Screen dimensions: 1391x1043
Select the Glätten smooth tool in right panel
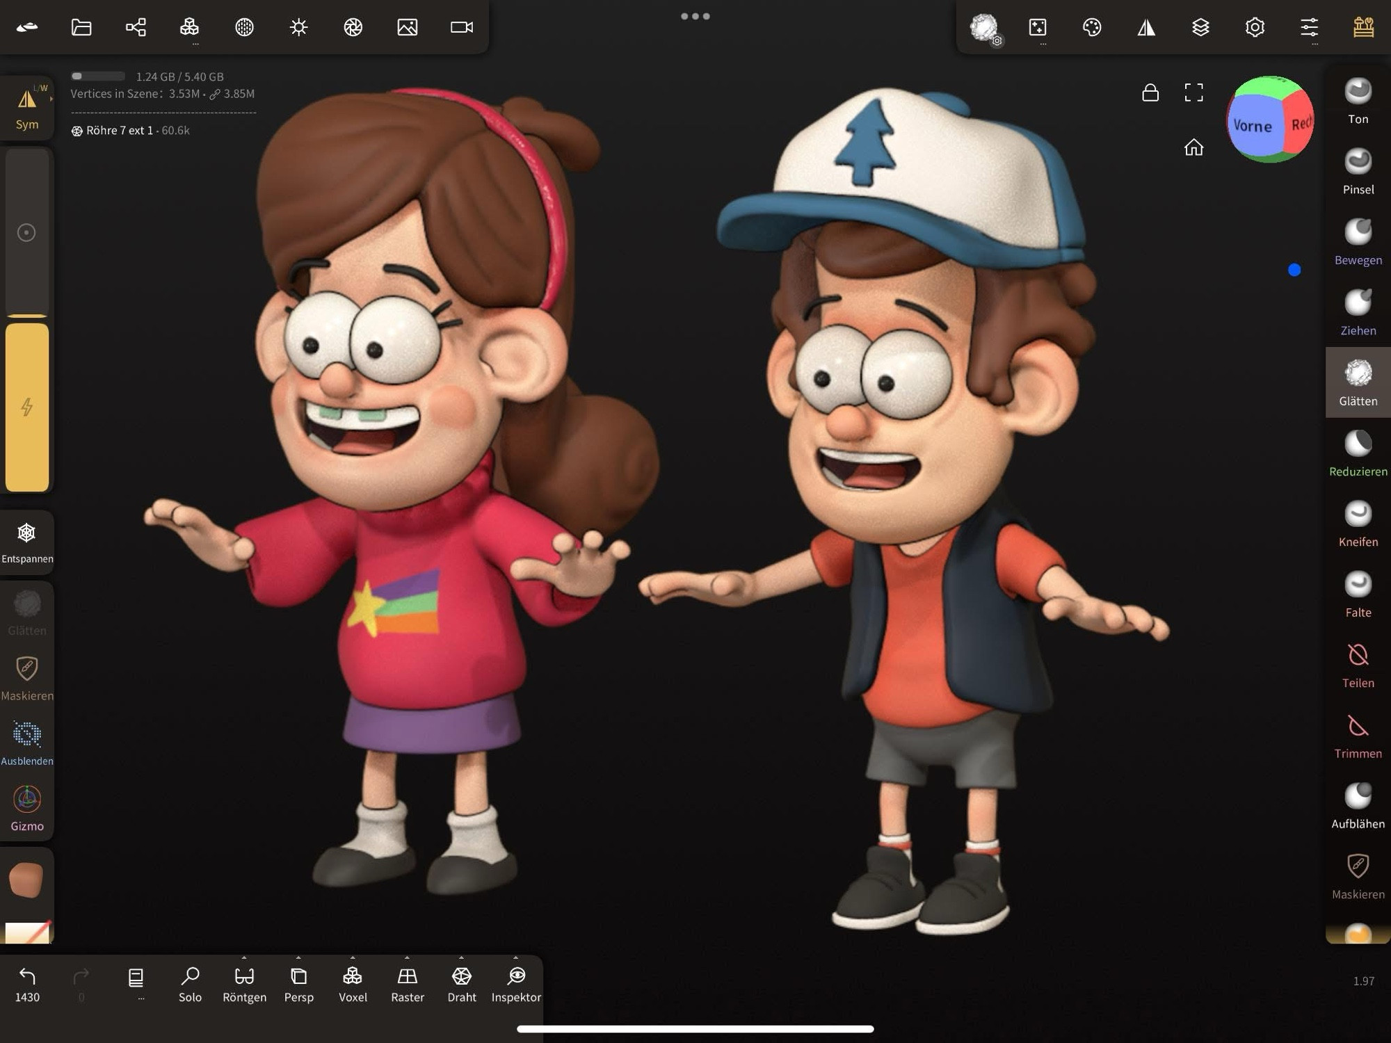click(1358, 383)
